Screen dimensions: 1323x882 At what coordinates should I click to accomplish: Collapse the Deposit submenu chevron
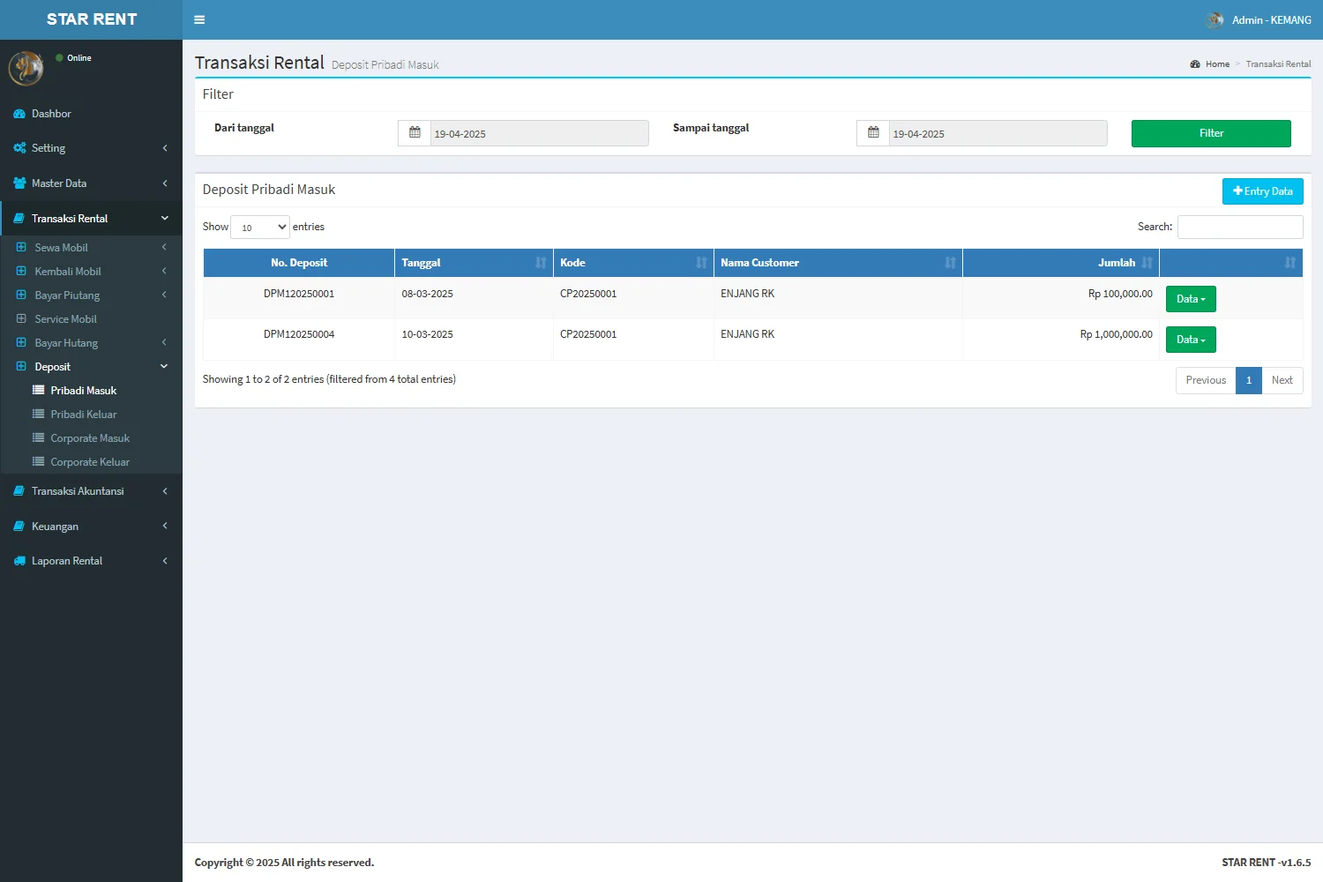[x=164, y=367]
